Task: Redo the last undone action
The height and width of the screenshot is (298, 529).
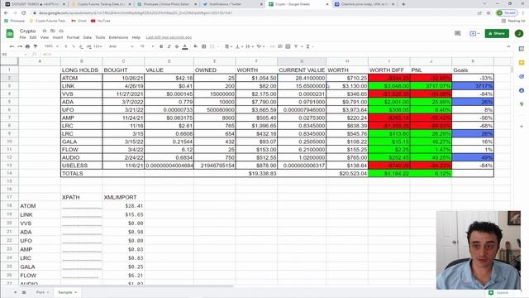Action: (x=20, y=46)
